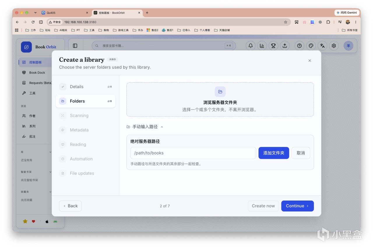The image size is (373, 248).
Task: Select the Details step
Action: point(85,87)
